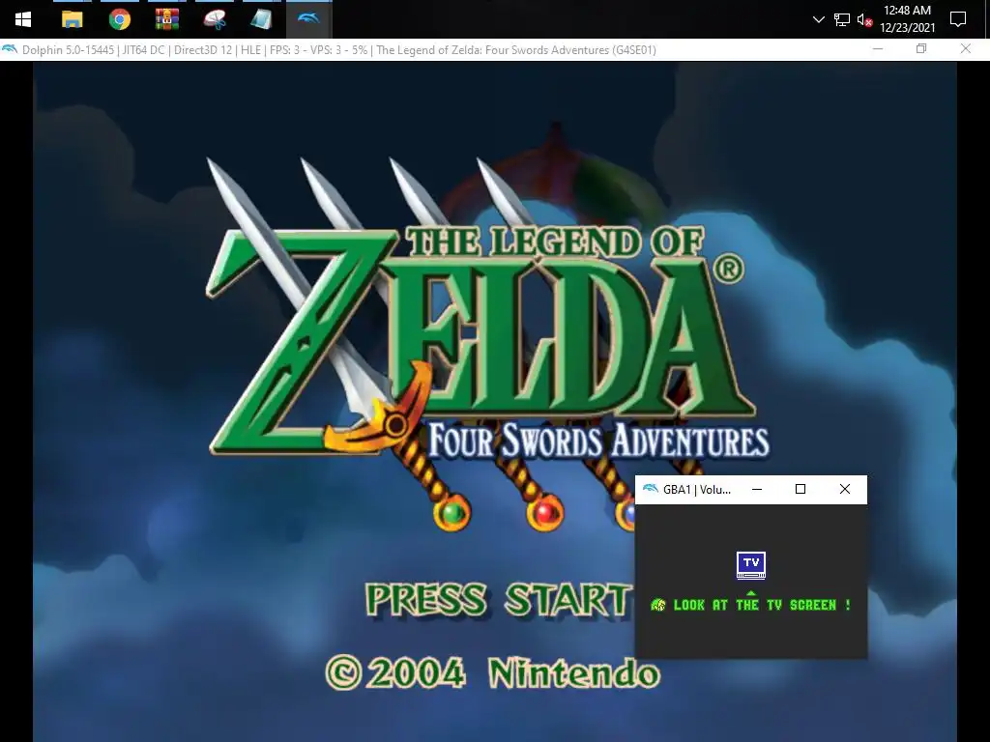Open the blue notepad taskbar app

[261, 19]
